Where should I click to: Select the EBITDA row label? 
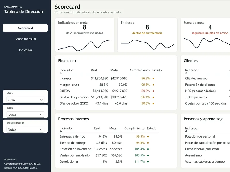pyautogui.click(x=64, y=91)
